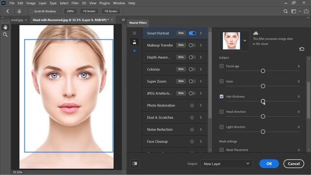Open the Image menu
The width and height of the screenshot is (311, 175).
(31, 3)
